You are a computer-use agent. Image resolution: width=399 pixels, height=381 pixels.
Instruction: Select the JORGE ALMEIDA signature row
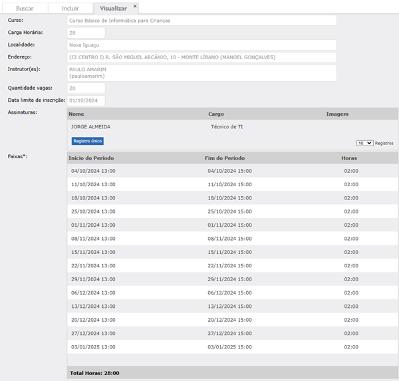(91, 126)
